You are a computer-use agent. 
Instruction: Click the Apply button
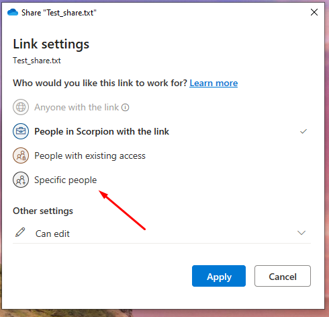[x=219, y=276]
